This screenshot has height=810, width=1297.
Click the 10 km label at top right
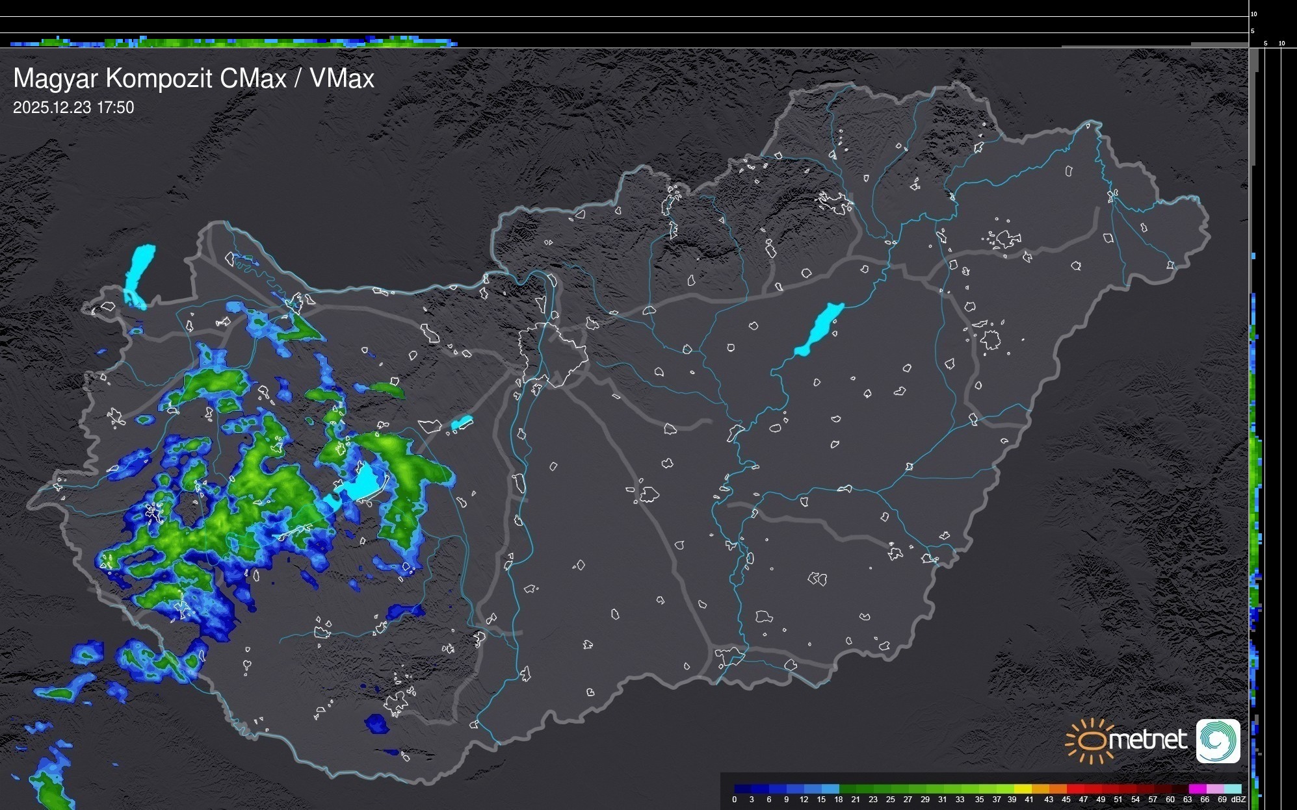click(1253, 14)
